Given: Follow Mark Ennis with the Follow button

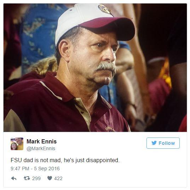Looking at the screenshot, I should pyautogui.click(x=163, y=143).
